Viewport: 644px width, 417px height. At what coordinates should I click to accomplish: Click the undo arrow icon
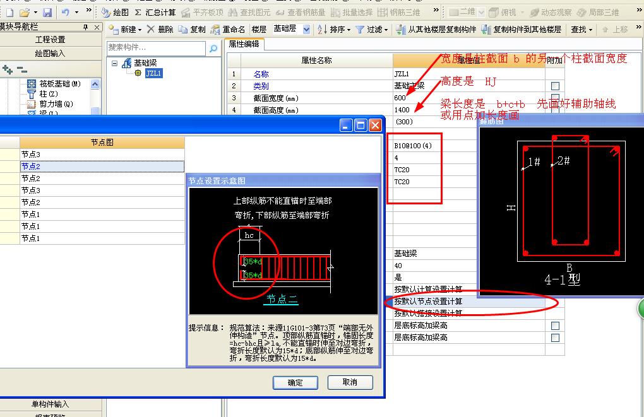[x=65, y=13]
